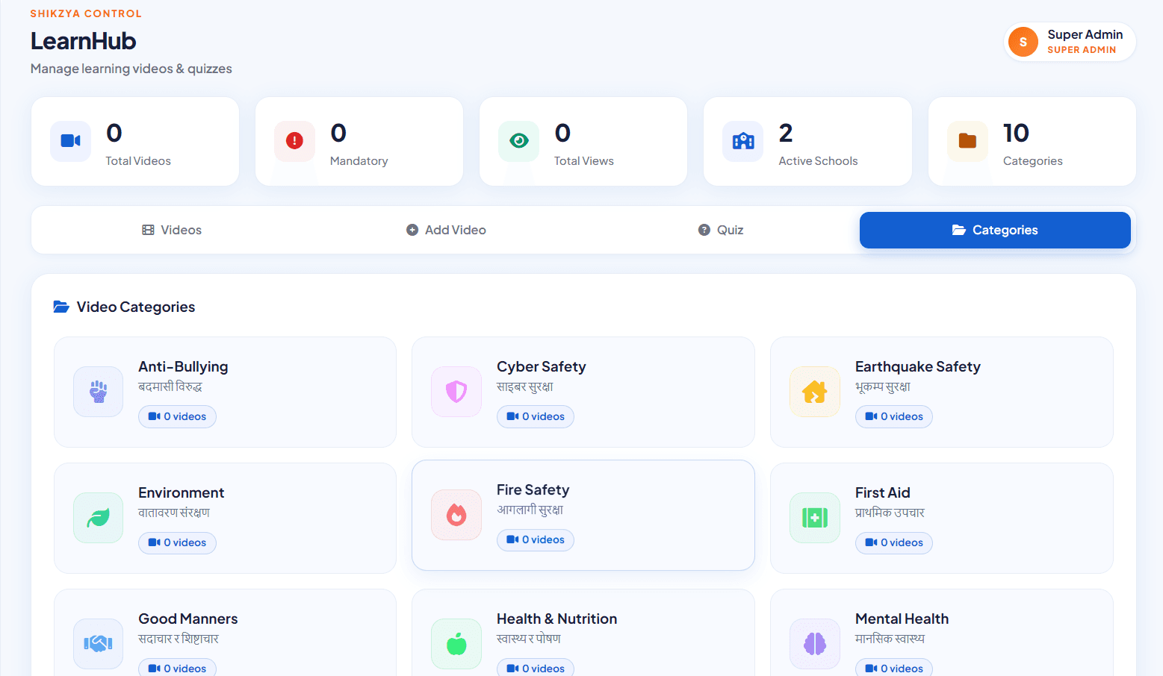This screenshot has width=1163, height=676.
Task: Click Fire Safety 0 videos badge
Action: point(536,539)
